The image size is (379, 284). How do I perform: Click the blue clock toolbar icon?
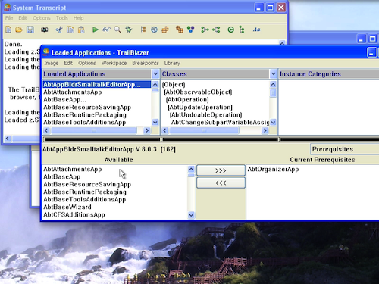pos(154,30)
